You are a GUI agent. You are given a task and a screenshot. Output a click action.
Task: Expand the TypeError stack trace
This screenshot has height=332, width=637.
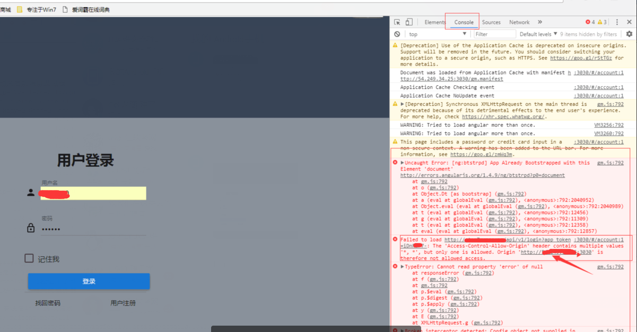coord(403,266)
